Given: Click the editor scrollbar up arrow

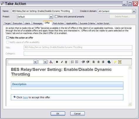Looking at the screenshot, I should coord(130,67).
